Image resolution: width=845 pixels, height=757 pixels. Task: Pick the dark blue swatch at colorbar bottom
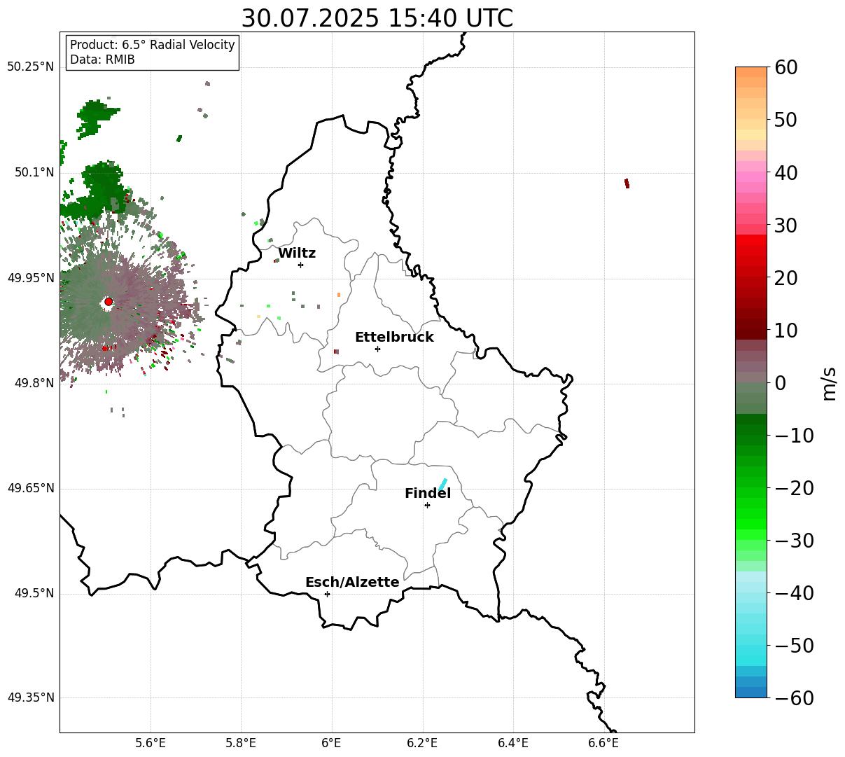[751, 693]
